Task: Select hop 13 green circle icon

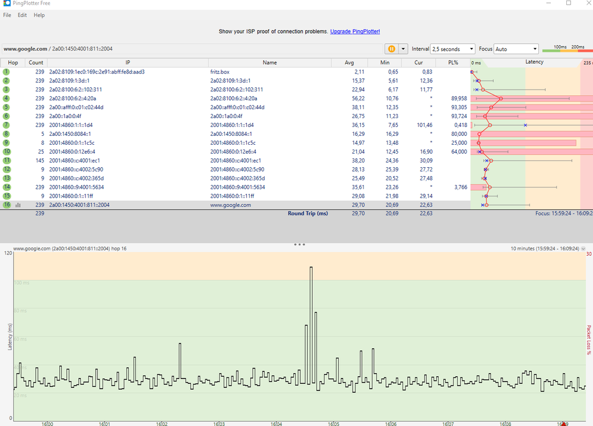Action: point(7,179)
